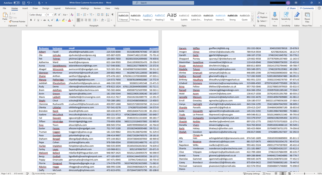Justify paragraph text

(90, 20)
